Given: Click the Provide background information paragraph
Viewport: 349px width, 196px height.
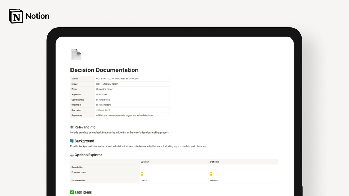Looking at the screenshot, I should (x=139, y=146).
